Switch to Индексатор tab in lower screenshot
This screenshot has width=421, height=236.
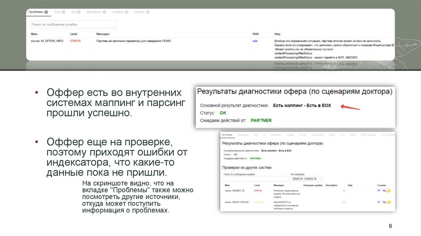(x=317, y=134)
